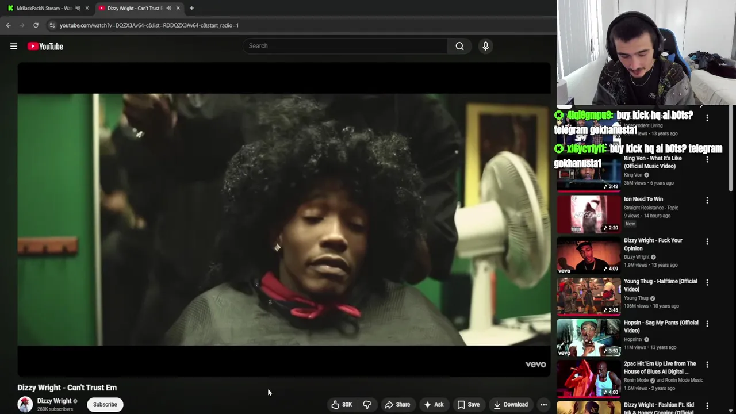Click the Ask sparkle button

point(434,404)
